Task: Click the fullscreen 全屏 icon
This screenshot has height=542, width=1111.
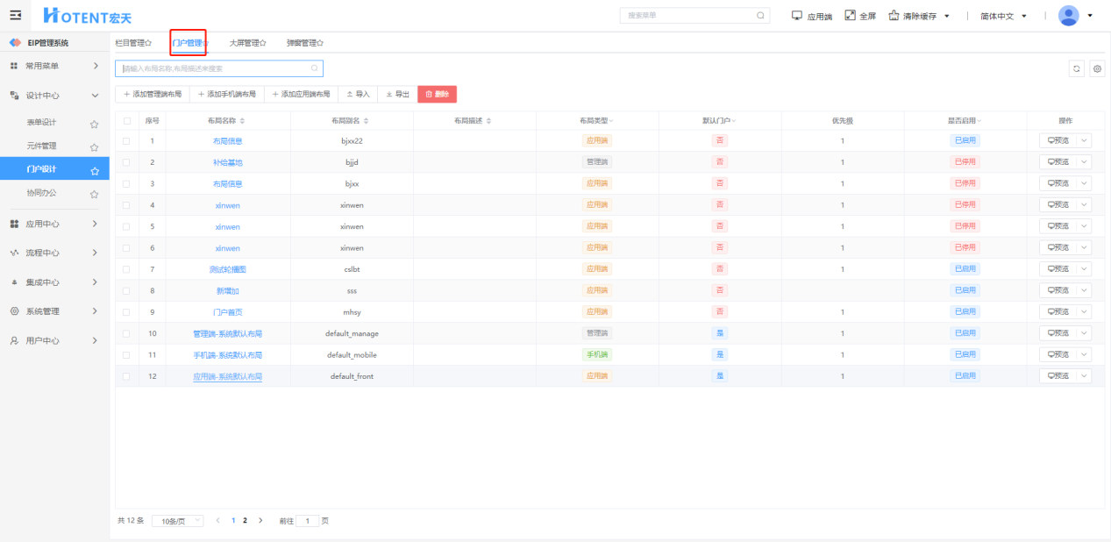Action: [x=850, y=16]
